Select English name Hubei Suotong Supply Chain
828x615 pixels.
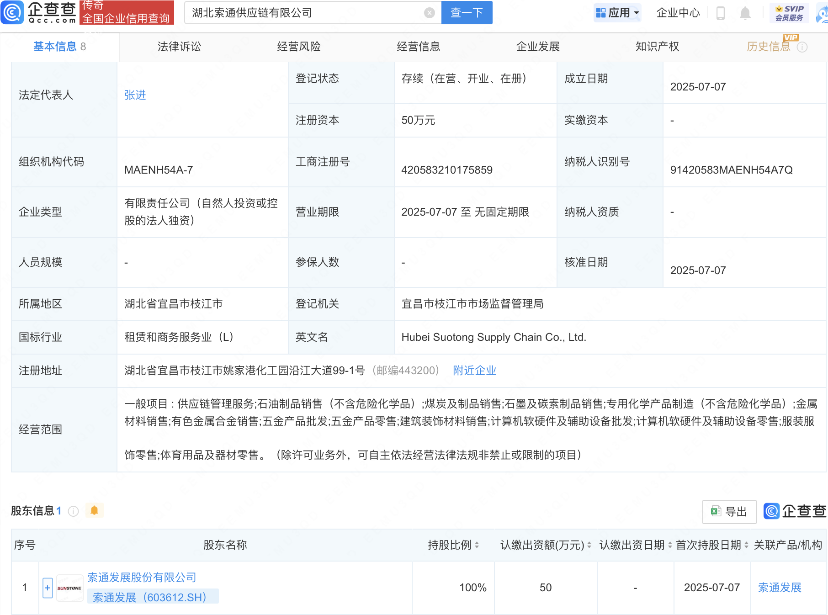pos(494,337)
